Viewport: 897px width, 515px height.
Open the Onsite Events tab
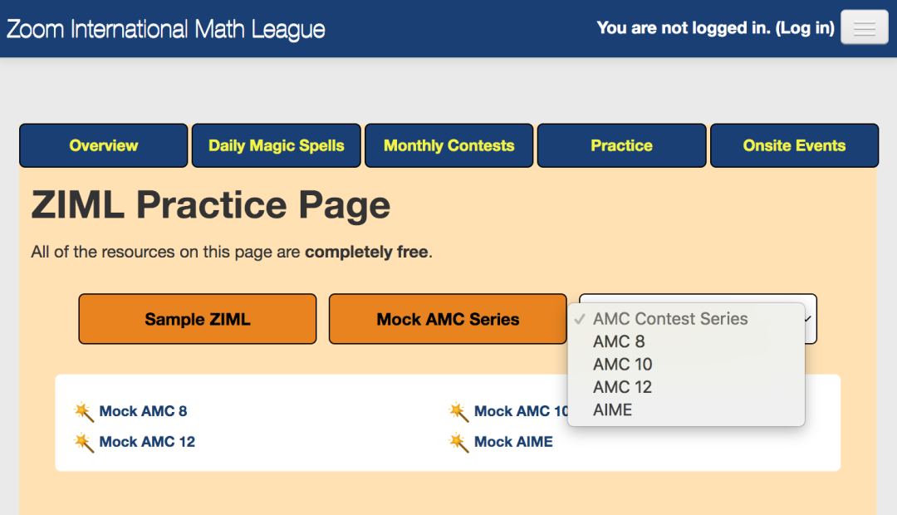[794, 145]
